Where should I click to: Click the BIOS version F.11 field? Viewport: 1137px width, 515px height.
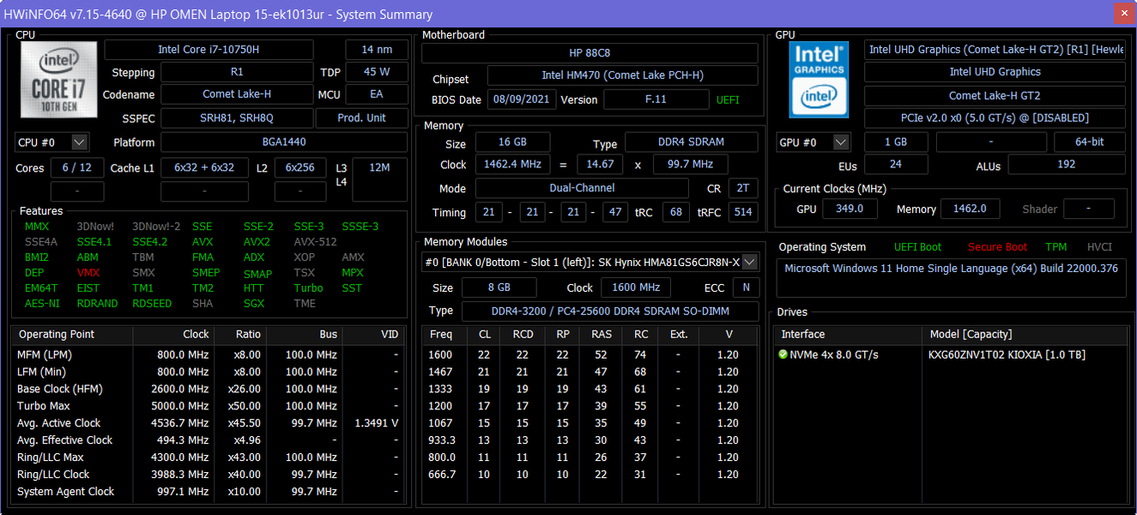pyautogui.click(x=656, y=100)
